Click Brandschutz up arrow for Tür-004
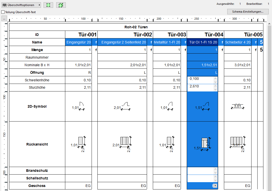Screen dimensions: 272x191 coord(215,169)
